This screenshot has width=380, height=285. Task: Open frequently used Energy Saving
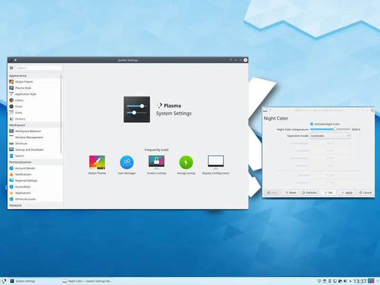point(186,165)
